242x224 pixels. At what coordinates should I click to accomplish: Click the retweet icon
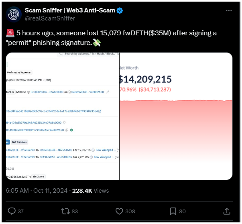65,211
